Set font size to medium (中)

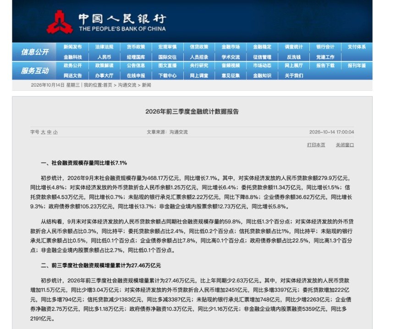coord(49,132)
